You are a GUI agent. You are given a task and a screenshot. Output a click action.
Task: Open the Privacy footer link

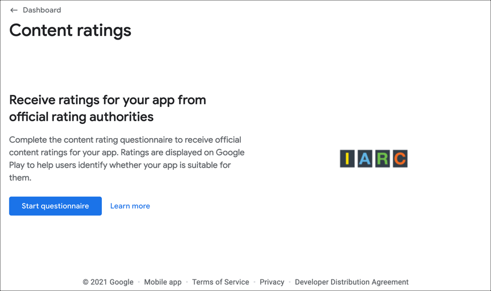[272, 282]
